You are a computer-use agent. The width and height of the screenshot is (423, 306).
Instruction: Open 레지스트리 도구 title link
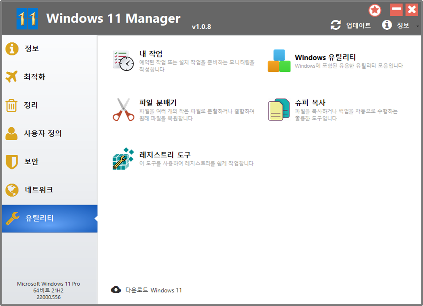click(165, 155)
